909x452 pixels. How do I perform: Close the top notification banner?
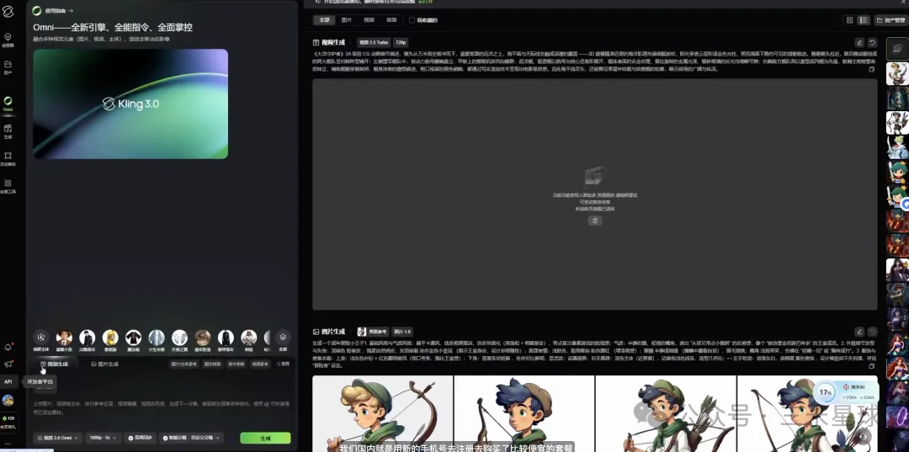point(903,3)
